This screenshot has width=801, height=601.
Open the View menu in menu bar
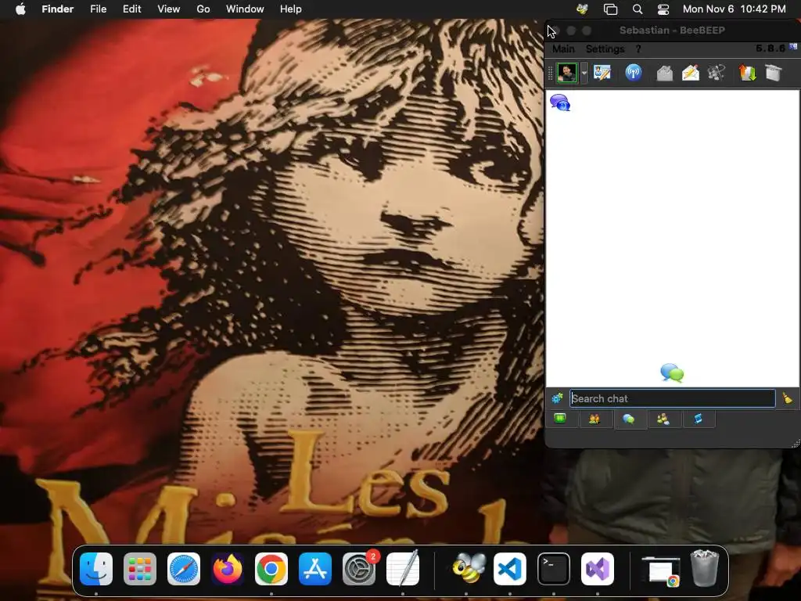click(x=169, y=9)
